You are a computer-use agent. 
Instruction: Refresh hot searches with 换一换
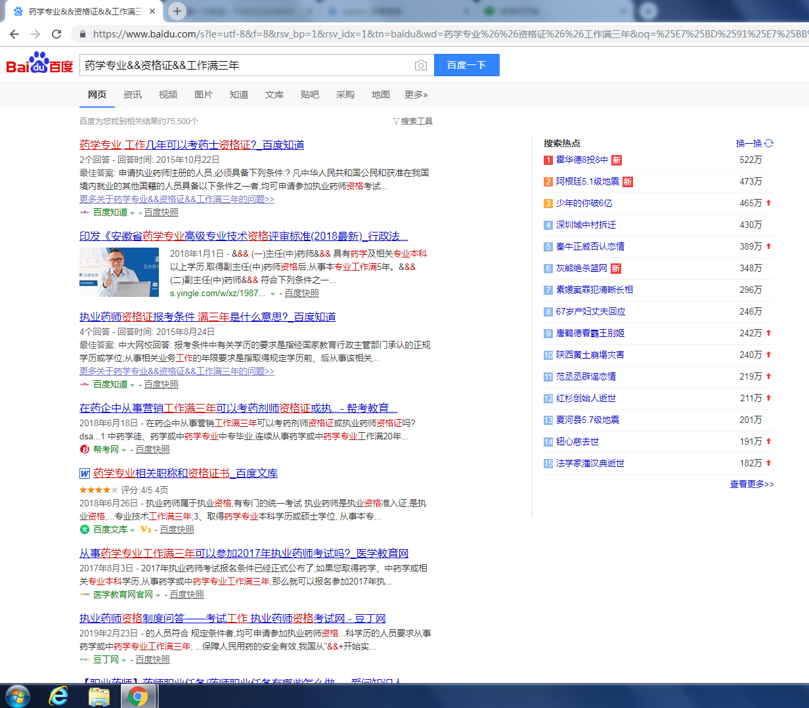[x=754, y=143]
